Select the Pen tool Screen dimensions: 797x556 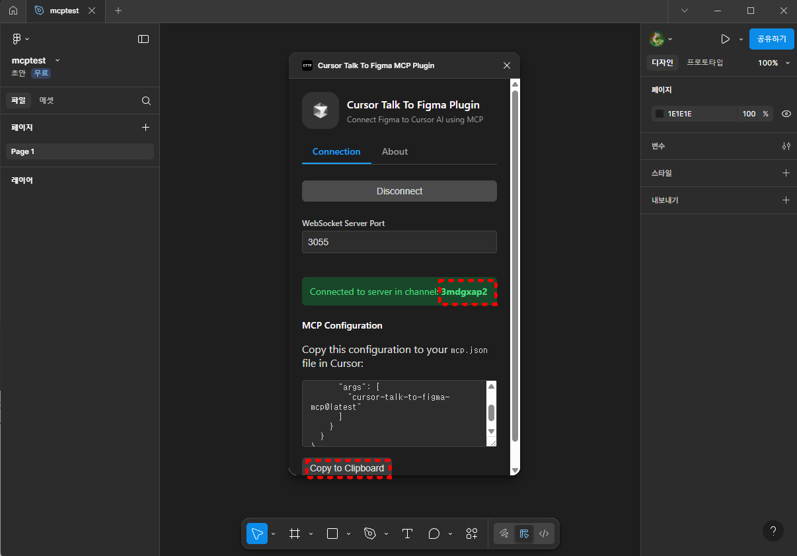pyautogui.click(x=370, y=534)
